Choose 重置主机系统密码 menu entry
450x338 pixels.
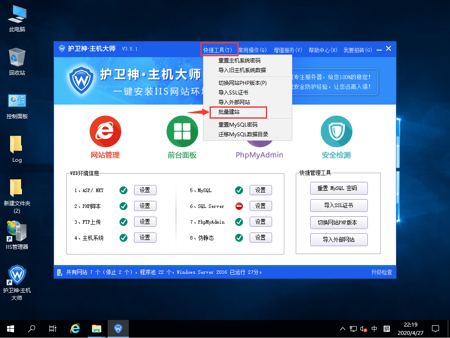click(x=240, y=61)
